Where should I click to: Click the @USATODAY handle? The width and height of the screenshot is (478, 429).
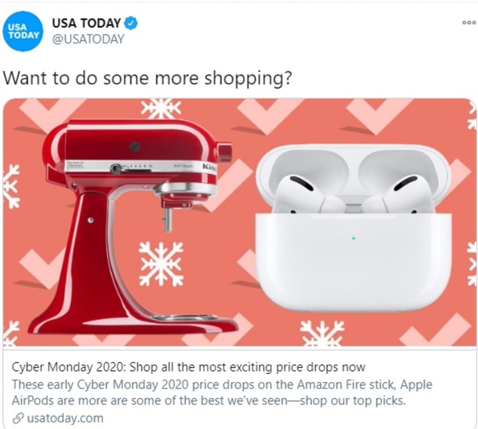click(x=88, y=39)
